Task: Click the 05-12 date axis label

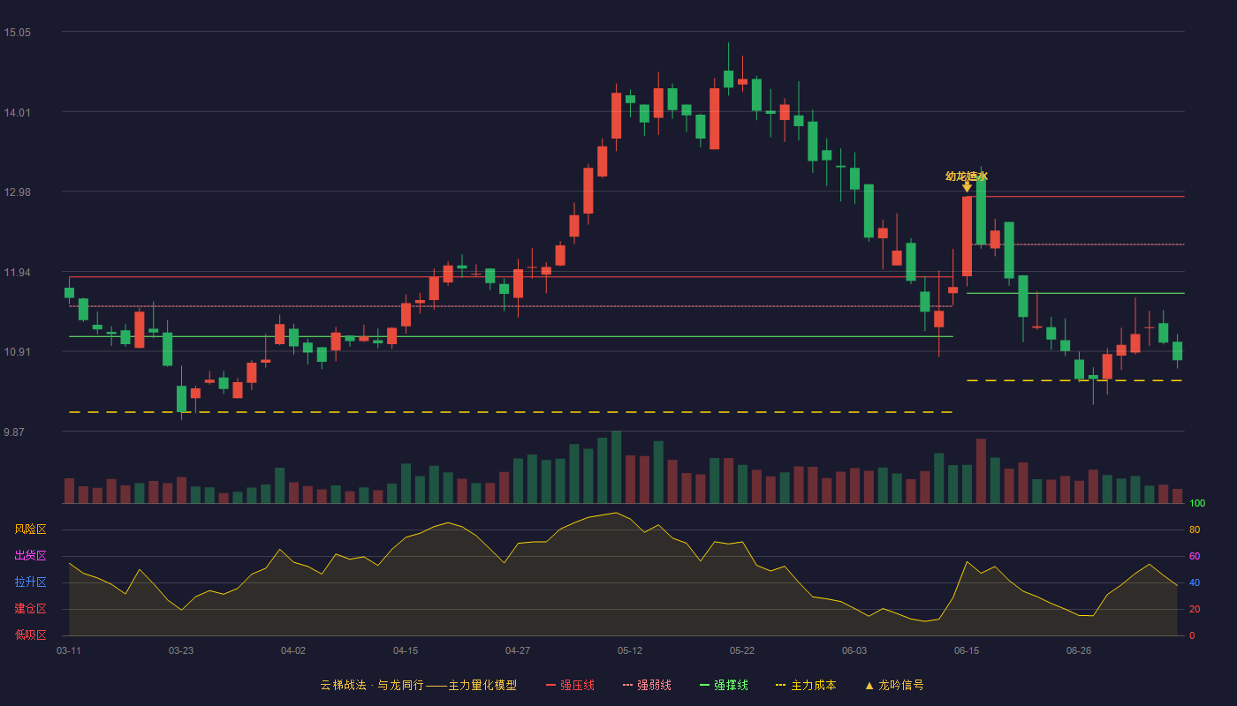Action: [x=630, y=650]
